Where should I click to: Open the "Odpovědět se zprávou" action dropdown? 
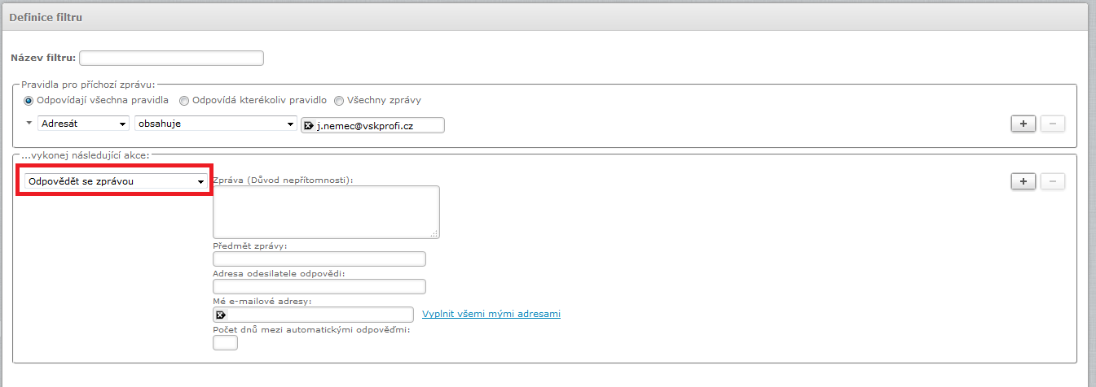[x=115, y=182]
